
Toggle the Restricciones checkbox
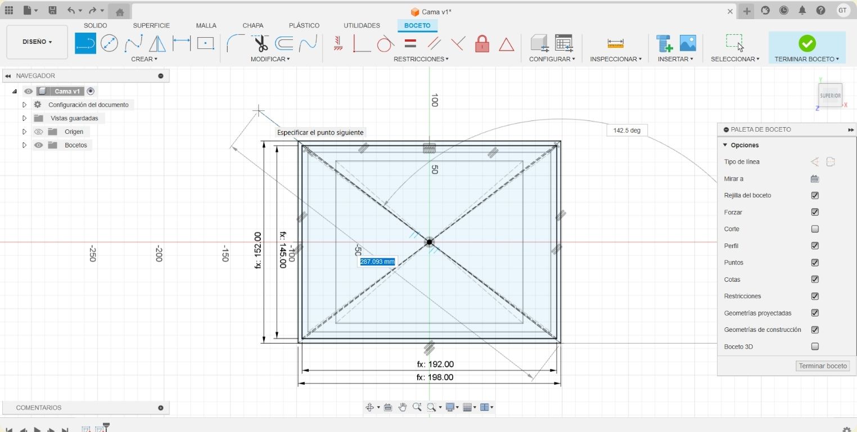(815, 296)
